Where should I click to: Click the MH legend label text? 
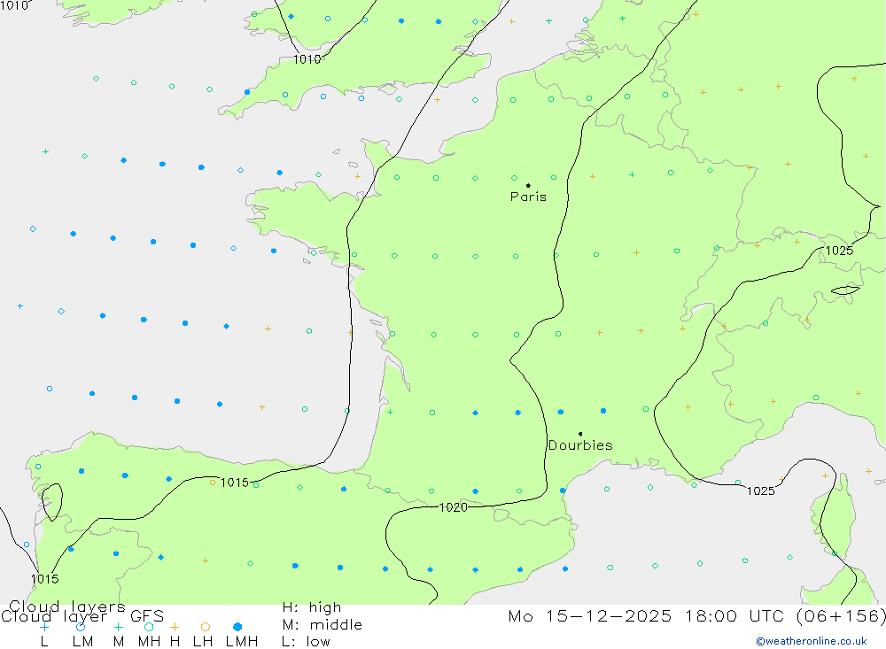pyautogui.click(x=149, y=642)
